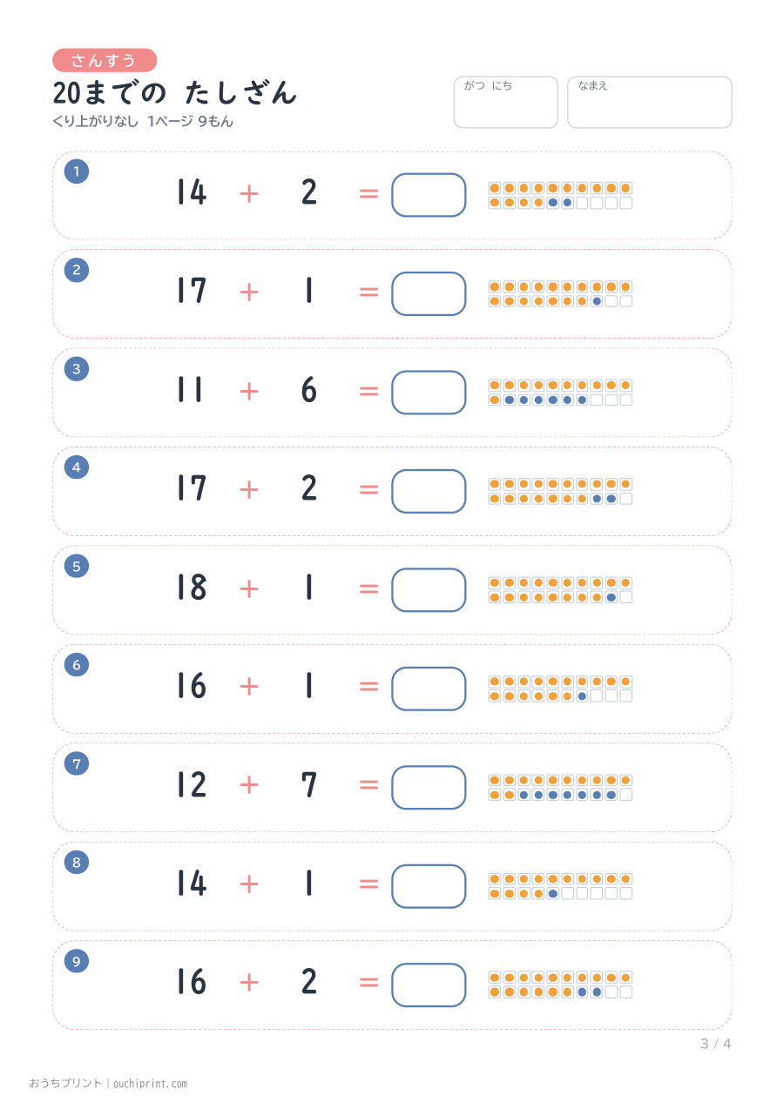The width and height of the screenshot is (784, 1109).
Task: Click the answer box for 17 + 2
Action: tap(429, 491)
